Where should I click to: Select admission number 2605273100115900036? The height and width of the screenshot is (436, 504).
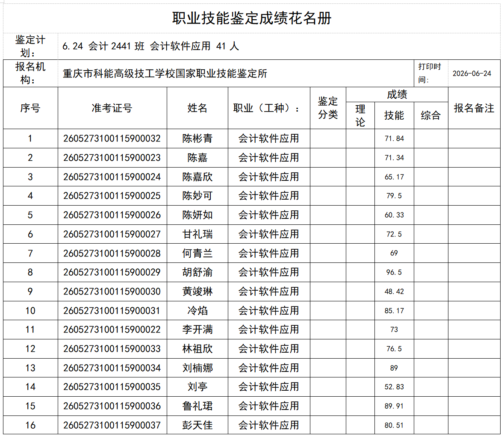coord(112,406)
